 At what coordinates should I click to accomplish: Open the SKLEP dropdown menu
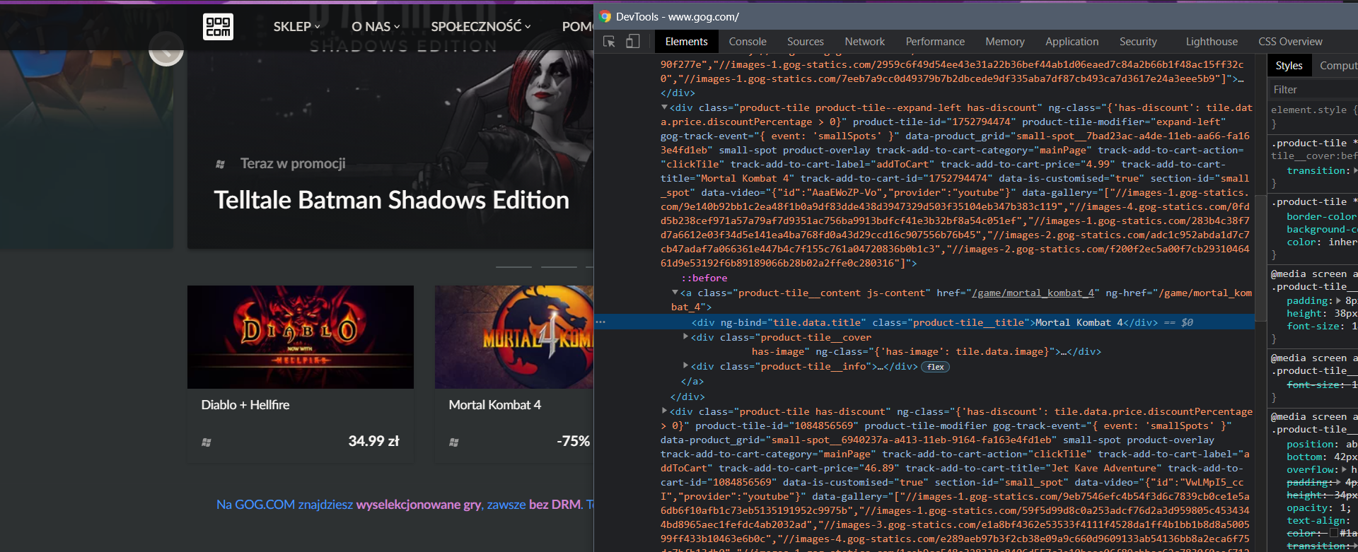click(x=297, y=26)
